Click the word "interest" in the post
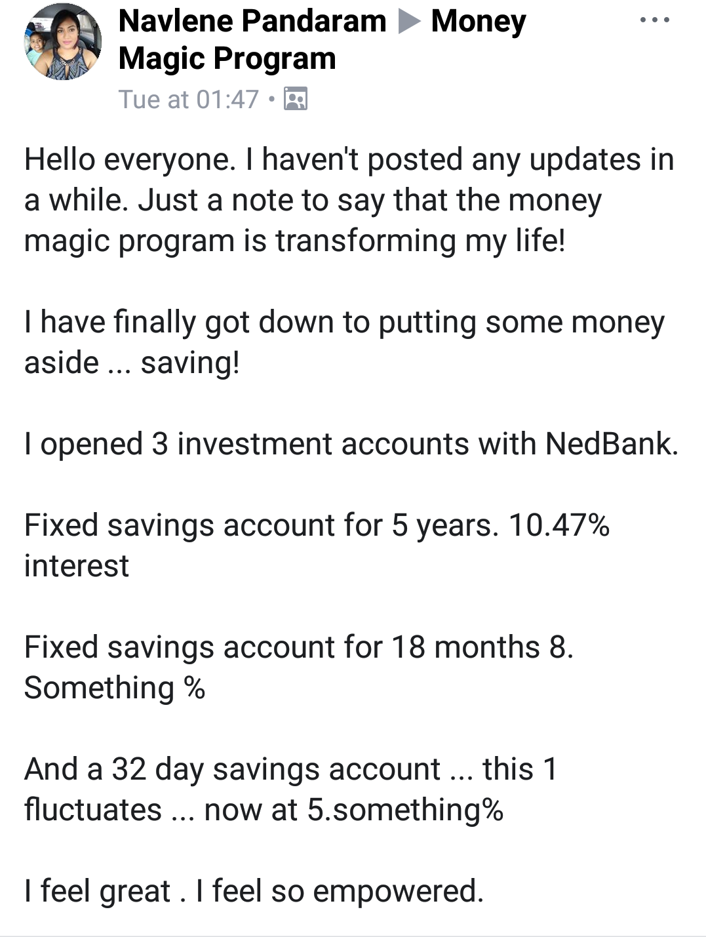 click(x=77, y=567)
